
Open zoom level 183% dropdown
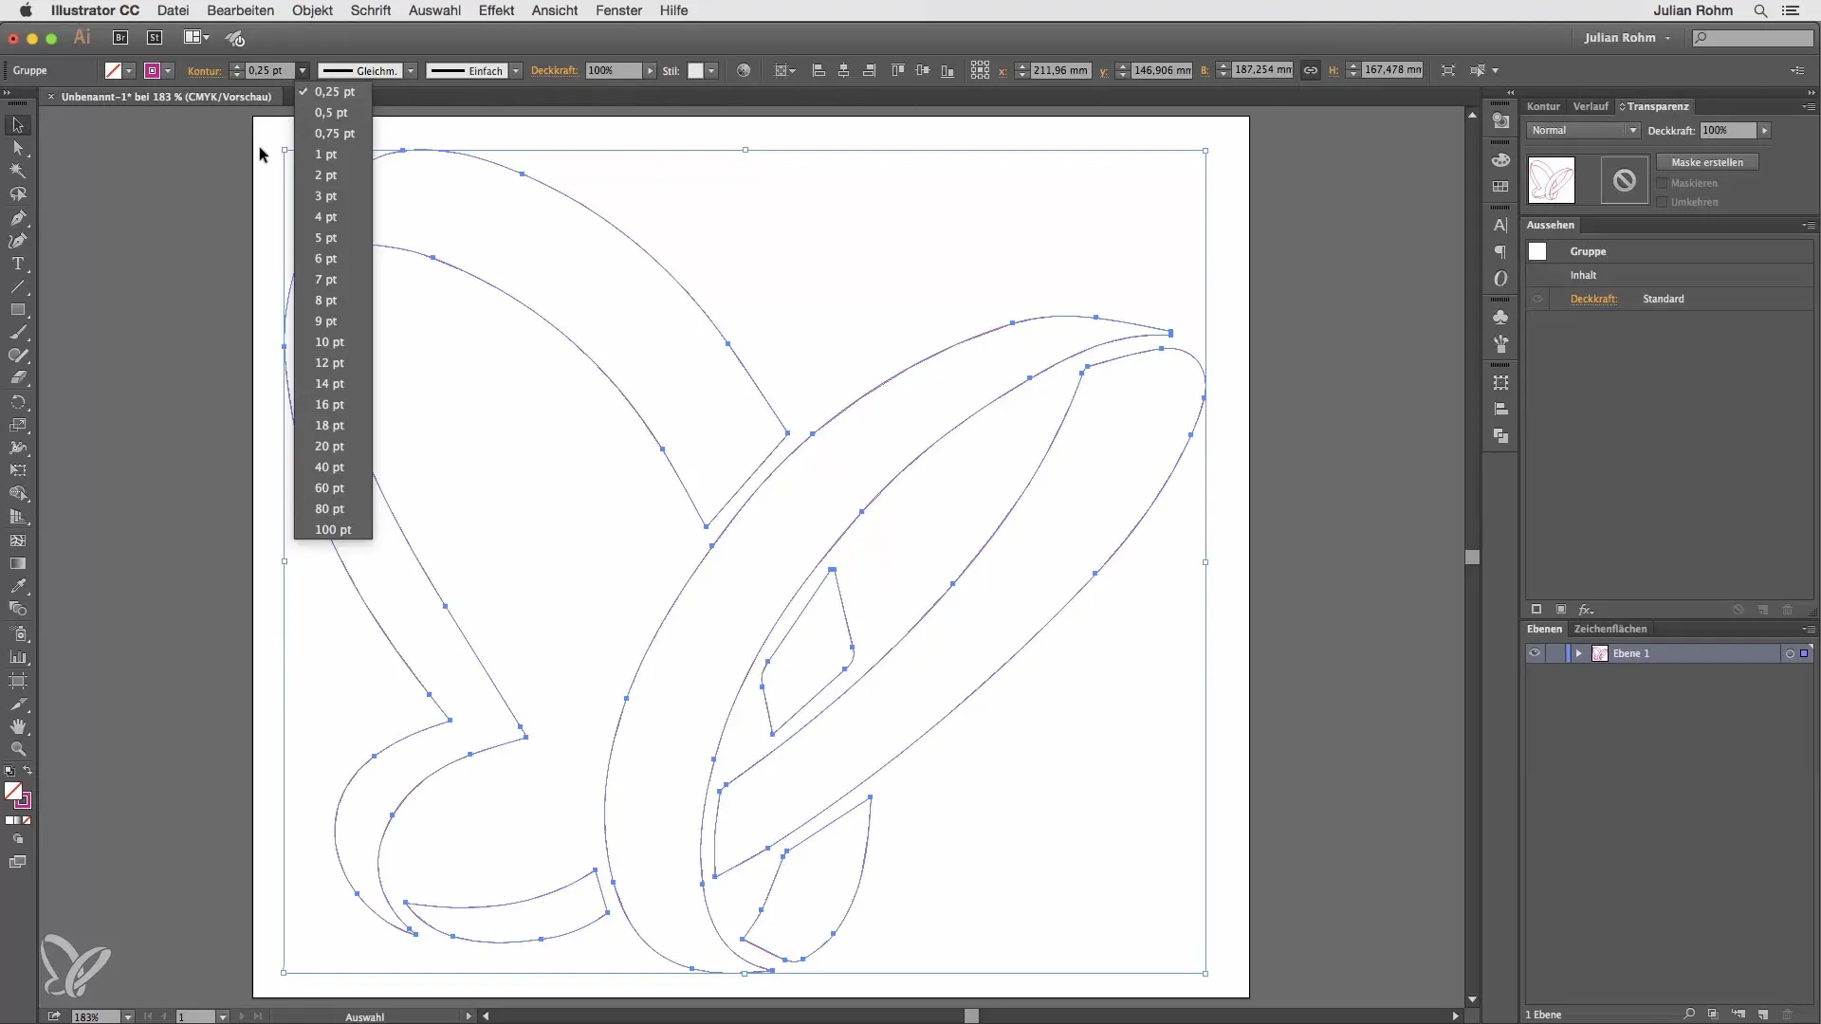coord(128,1016)
